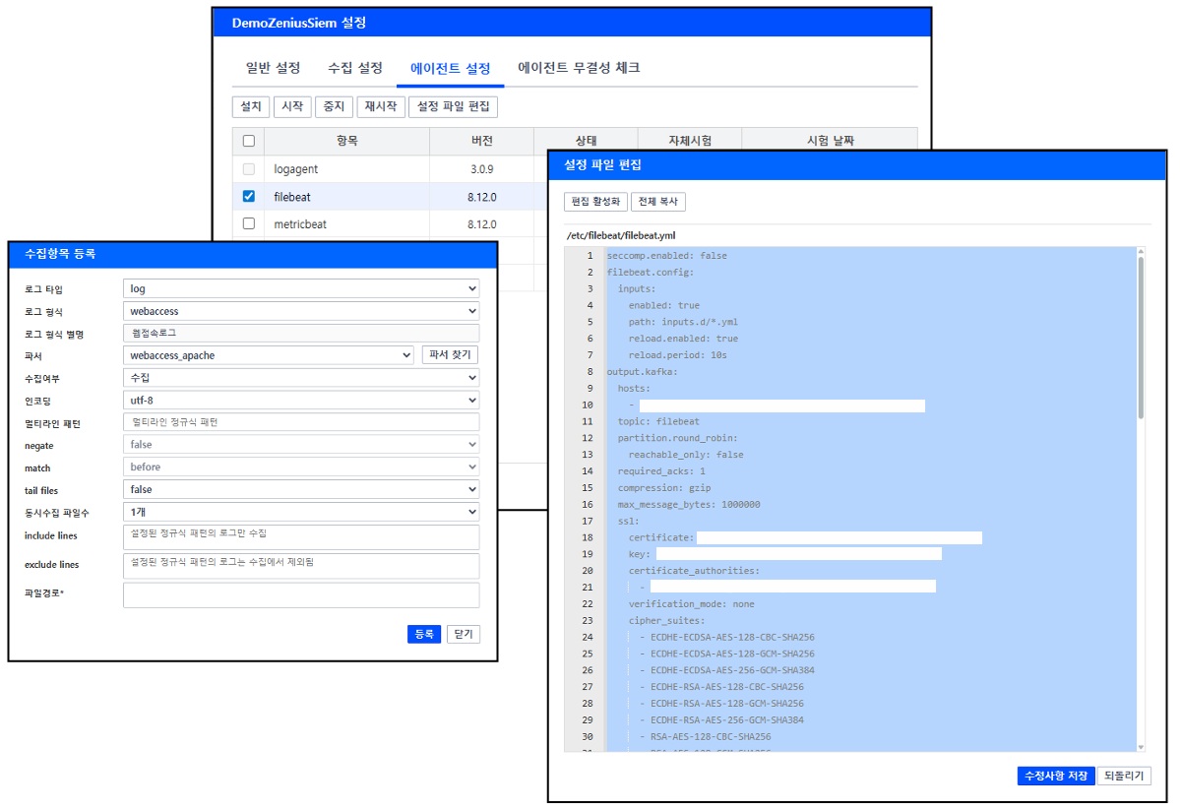Click the config editor vertical scrollbar
The image size is (1180, 810).
click(x=1141, y=335)
